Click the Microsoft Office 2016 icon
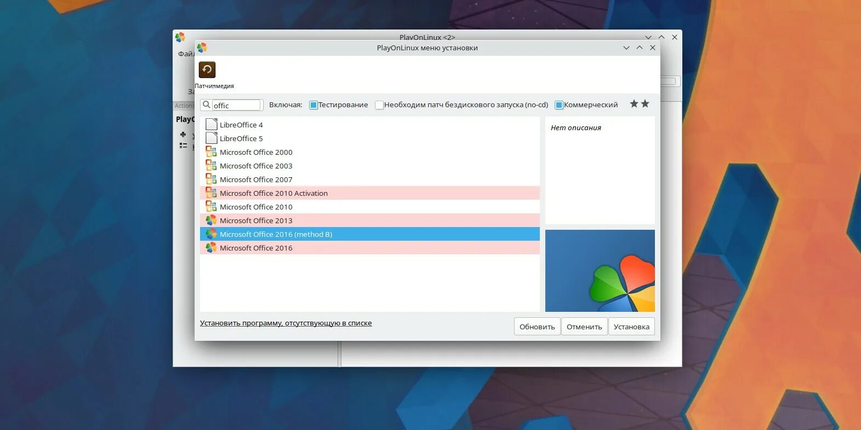This screenshot has width=861, height=430. 211,247
